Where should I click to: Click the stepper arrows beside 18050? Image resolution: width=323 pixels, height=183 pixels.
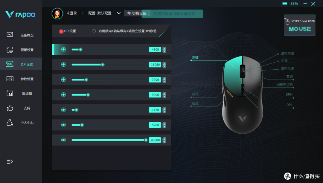coord(164,65)
